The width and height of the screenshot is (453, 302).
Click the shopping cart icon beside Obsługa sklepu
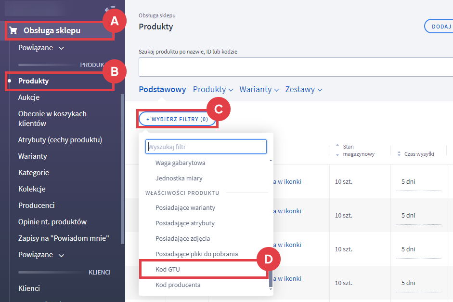(13, 31)
